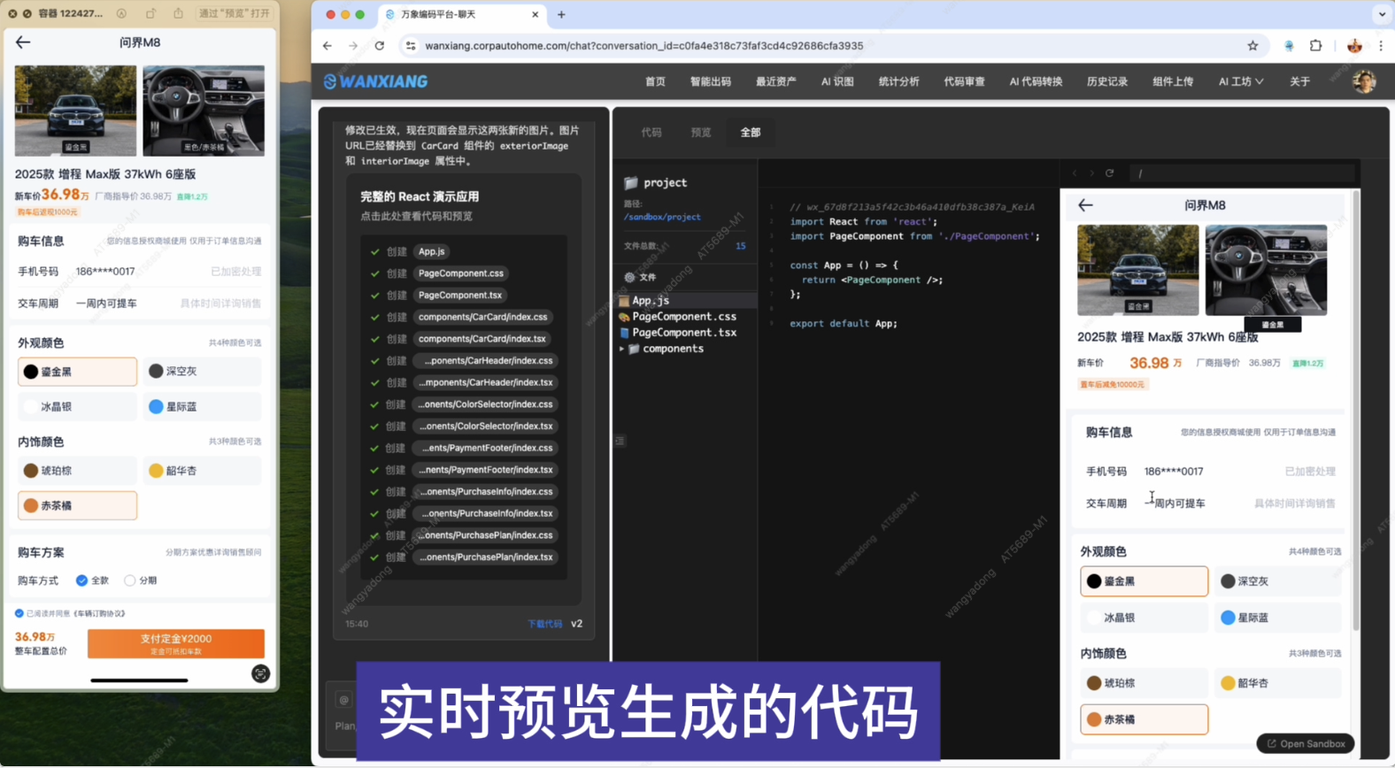Open 统计分析 navigation item
The width and height of the screenshot is (1395, 768).
[x=899, y=81]
